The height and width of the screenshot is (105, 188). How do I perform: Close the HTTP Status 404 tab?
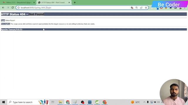click(x=69, y=3)
